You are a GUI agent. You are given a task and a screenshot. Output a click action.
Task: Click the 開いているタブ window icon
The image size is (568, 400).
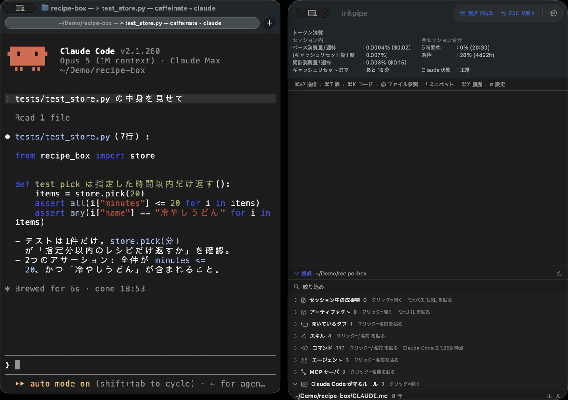[304, 324]
